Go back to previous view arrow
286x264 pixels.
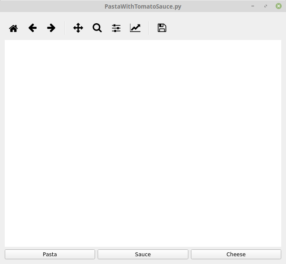(x=32, y=28)
